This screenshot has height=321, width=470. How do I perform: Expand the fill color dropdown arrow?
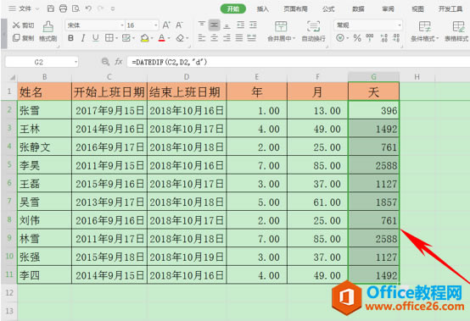pyautogui.click(x=152, y=38)
